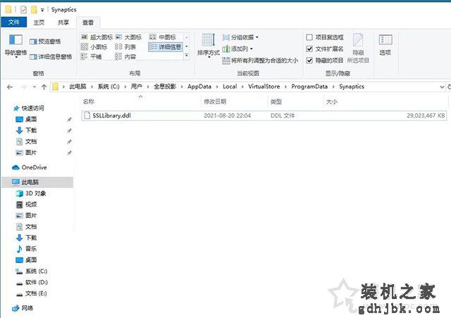
Task: Toggle the 详细信息窗格 details pane
Action: [51, 56]
